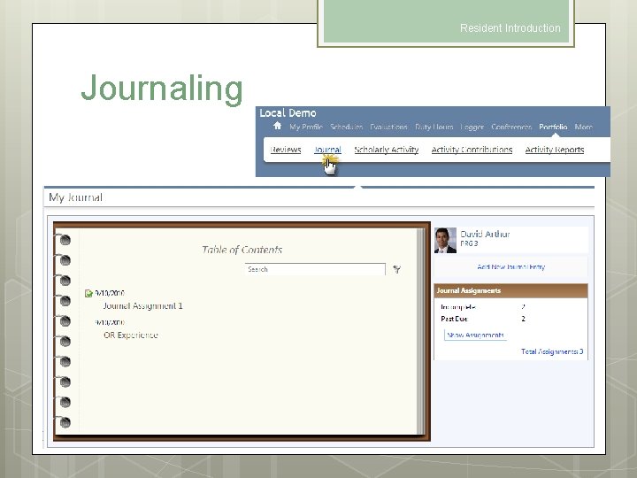Open the Schedules menu
Viewport: 637px width, 478px height.
coord(346,127)
